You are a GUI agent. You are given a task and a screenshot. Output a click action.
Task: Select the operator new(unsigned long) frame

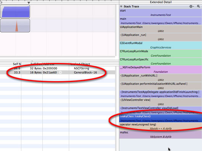(160, 126)
